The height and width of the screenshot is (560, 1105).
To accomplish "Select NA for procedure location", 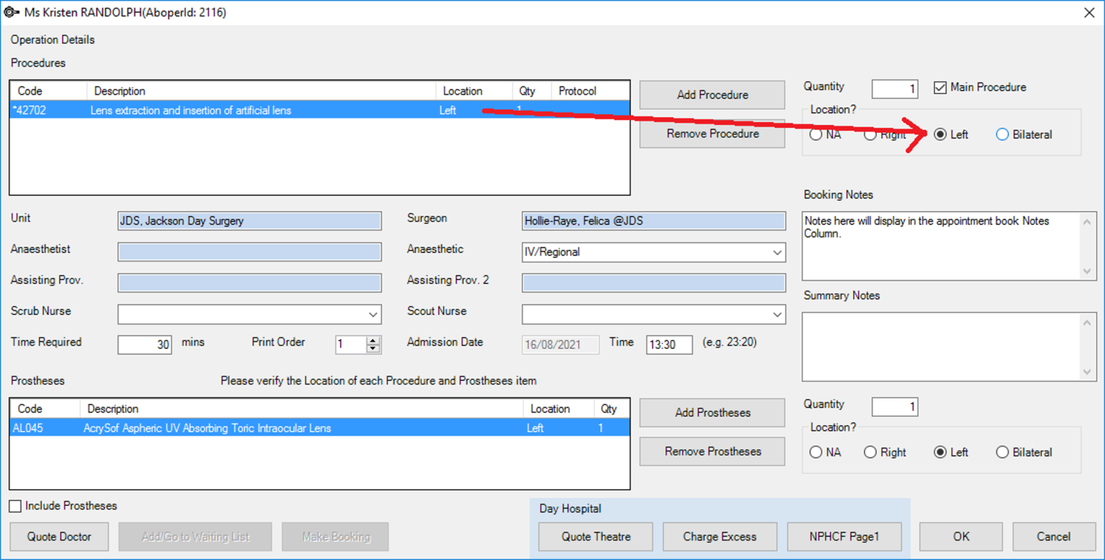I will [x=816, y=135].
